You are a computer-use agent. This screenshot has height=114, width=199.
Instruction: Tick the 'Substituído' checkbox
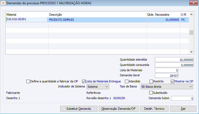[x=151, y=93]
